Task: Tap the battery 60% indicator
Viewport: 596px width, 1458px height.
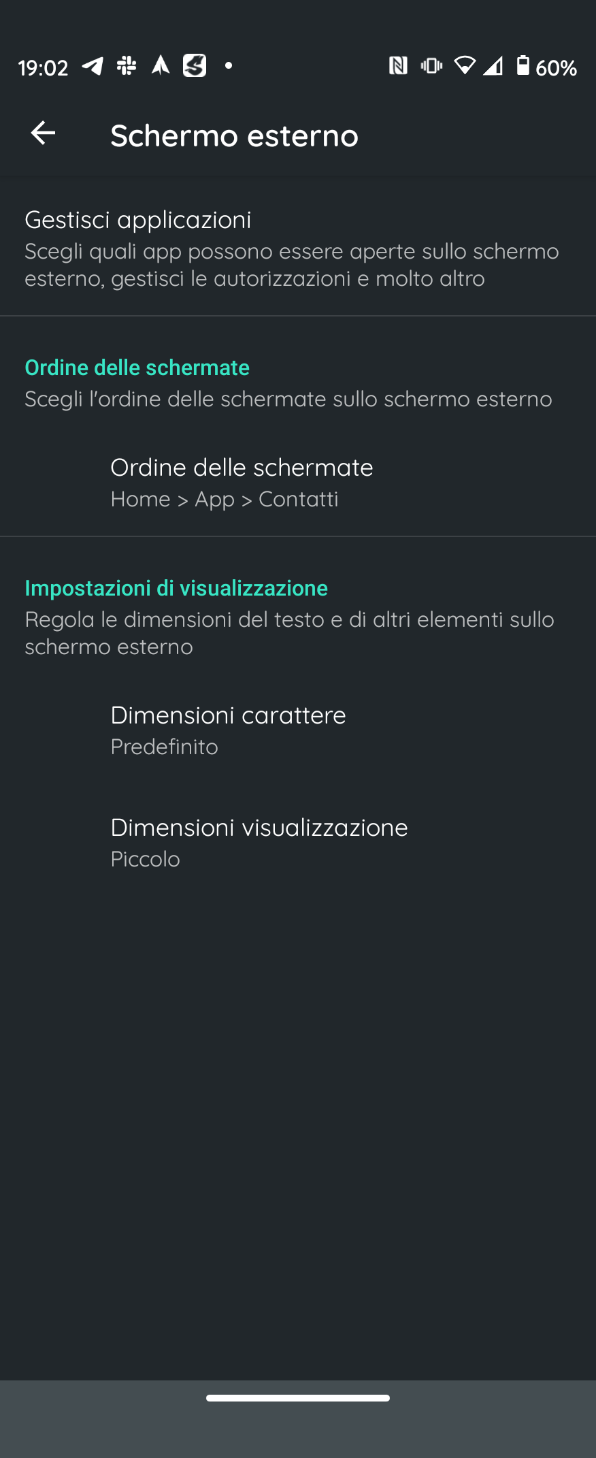Action: point(546,67)
